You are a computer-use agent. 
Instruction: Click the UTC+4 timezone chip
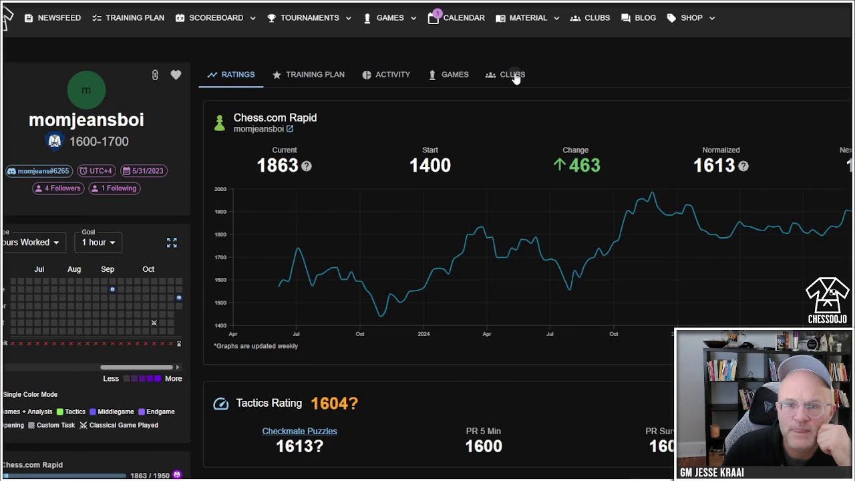[96, 171]
